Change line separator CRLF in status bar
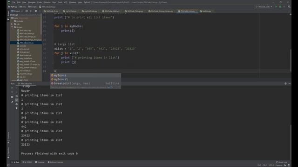The height and width of the screenshot is (167, 298). point(264,165)
